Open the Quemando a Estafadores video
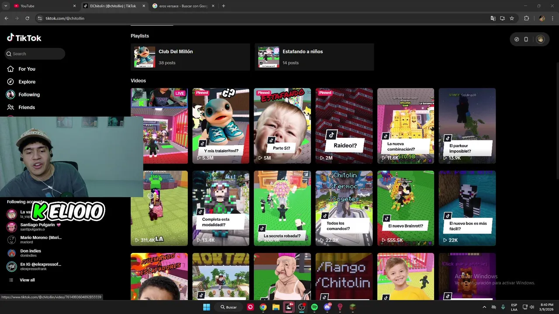 pos(159,276)
